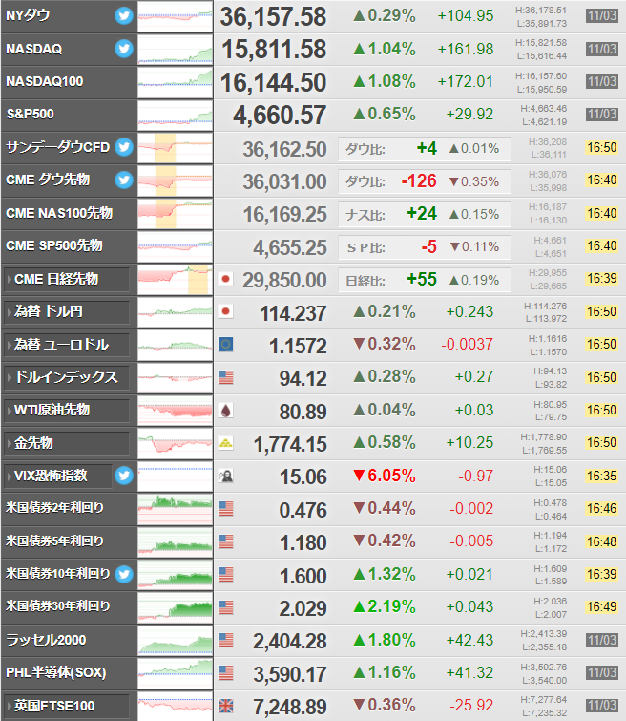The width and height of the screenshot is (626, 721).
Task: Click the NASDAQ100 value 16,144.50
Action: pos(273,82)
